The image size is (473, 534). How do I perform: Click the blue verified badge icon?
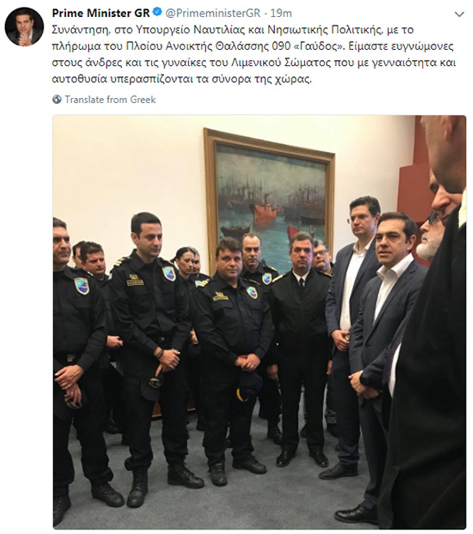157,13
